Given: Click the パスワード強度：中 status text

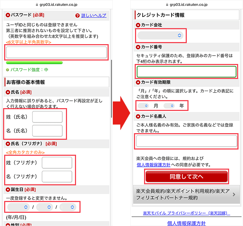Looking at the screenshot, I should point(29,70).
